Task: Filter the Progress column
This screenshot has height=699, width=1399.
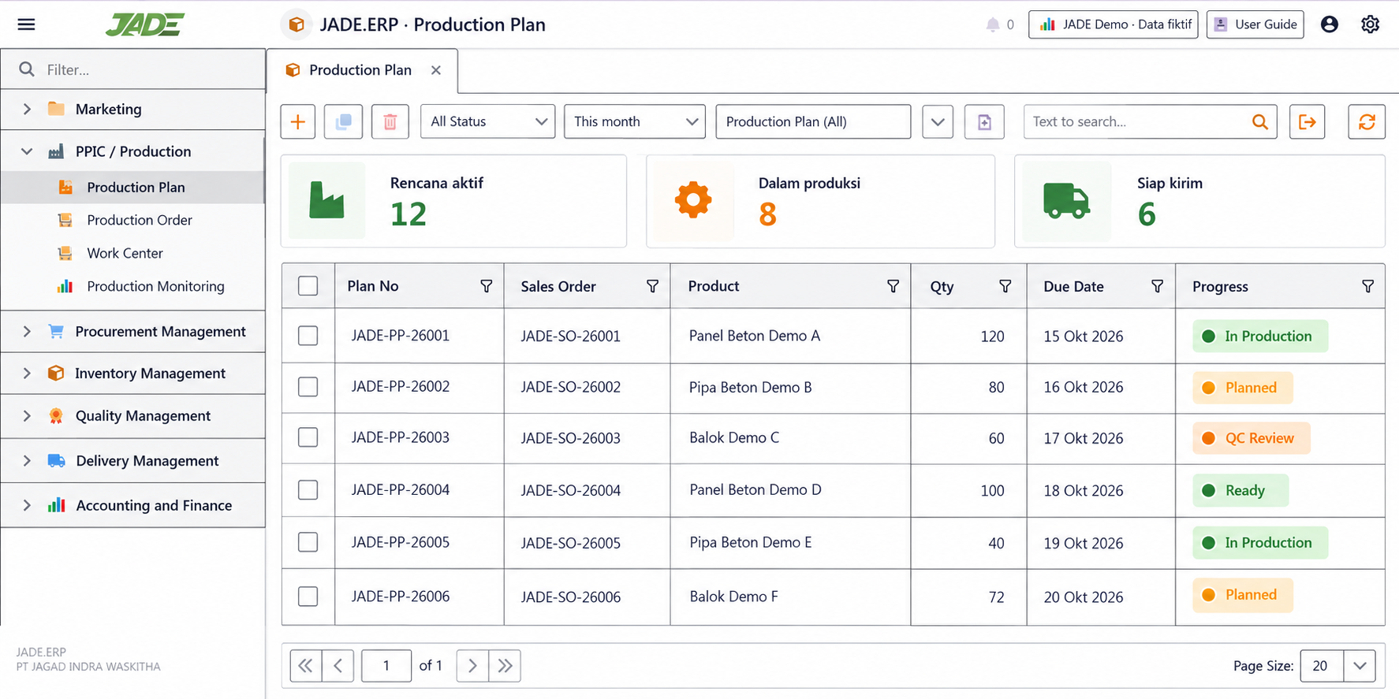Action: pos(1368,286)
